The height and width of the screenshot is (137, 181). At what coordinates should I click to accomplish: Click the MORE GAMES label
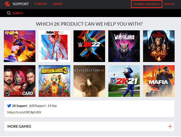(19, 126)
